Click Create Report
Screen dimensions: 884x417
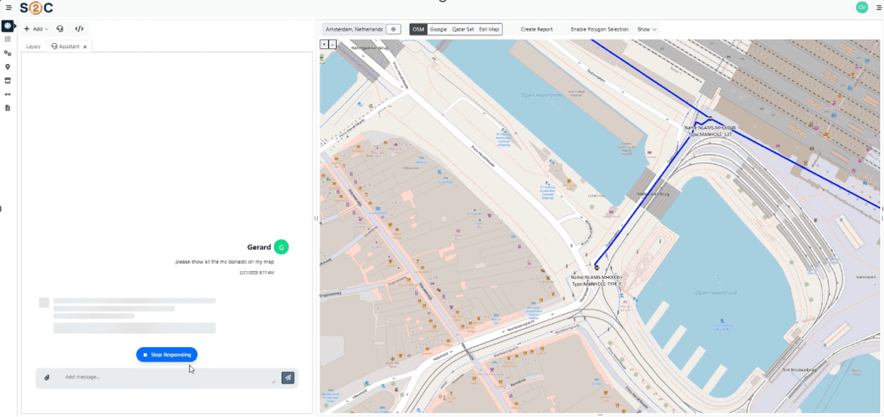pyautogui.click(x=536, y=29)
